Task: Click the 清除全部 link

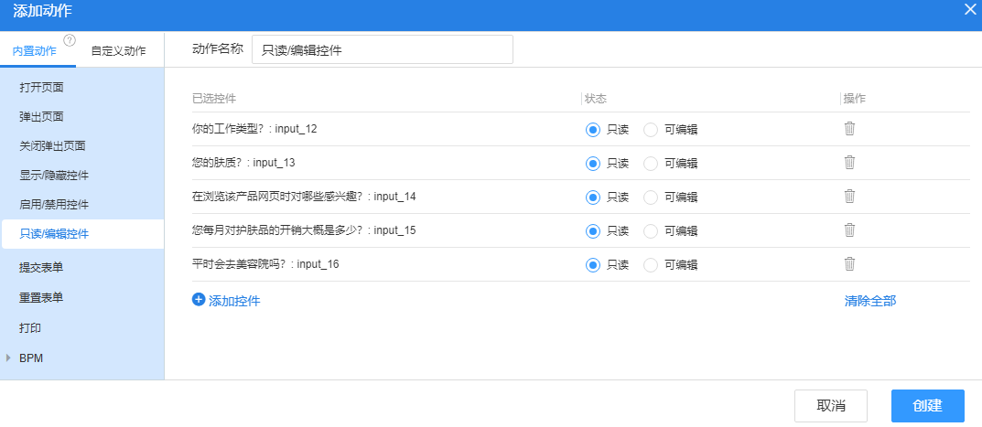Action: click(x=870, y=301)
